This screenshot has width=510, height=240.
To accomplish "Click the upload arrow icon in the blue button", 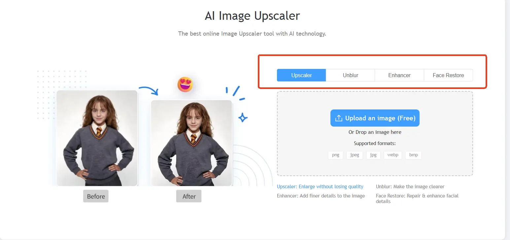I will 338,118.
